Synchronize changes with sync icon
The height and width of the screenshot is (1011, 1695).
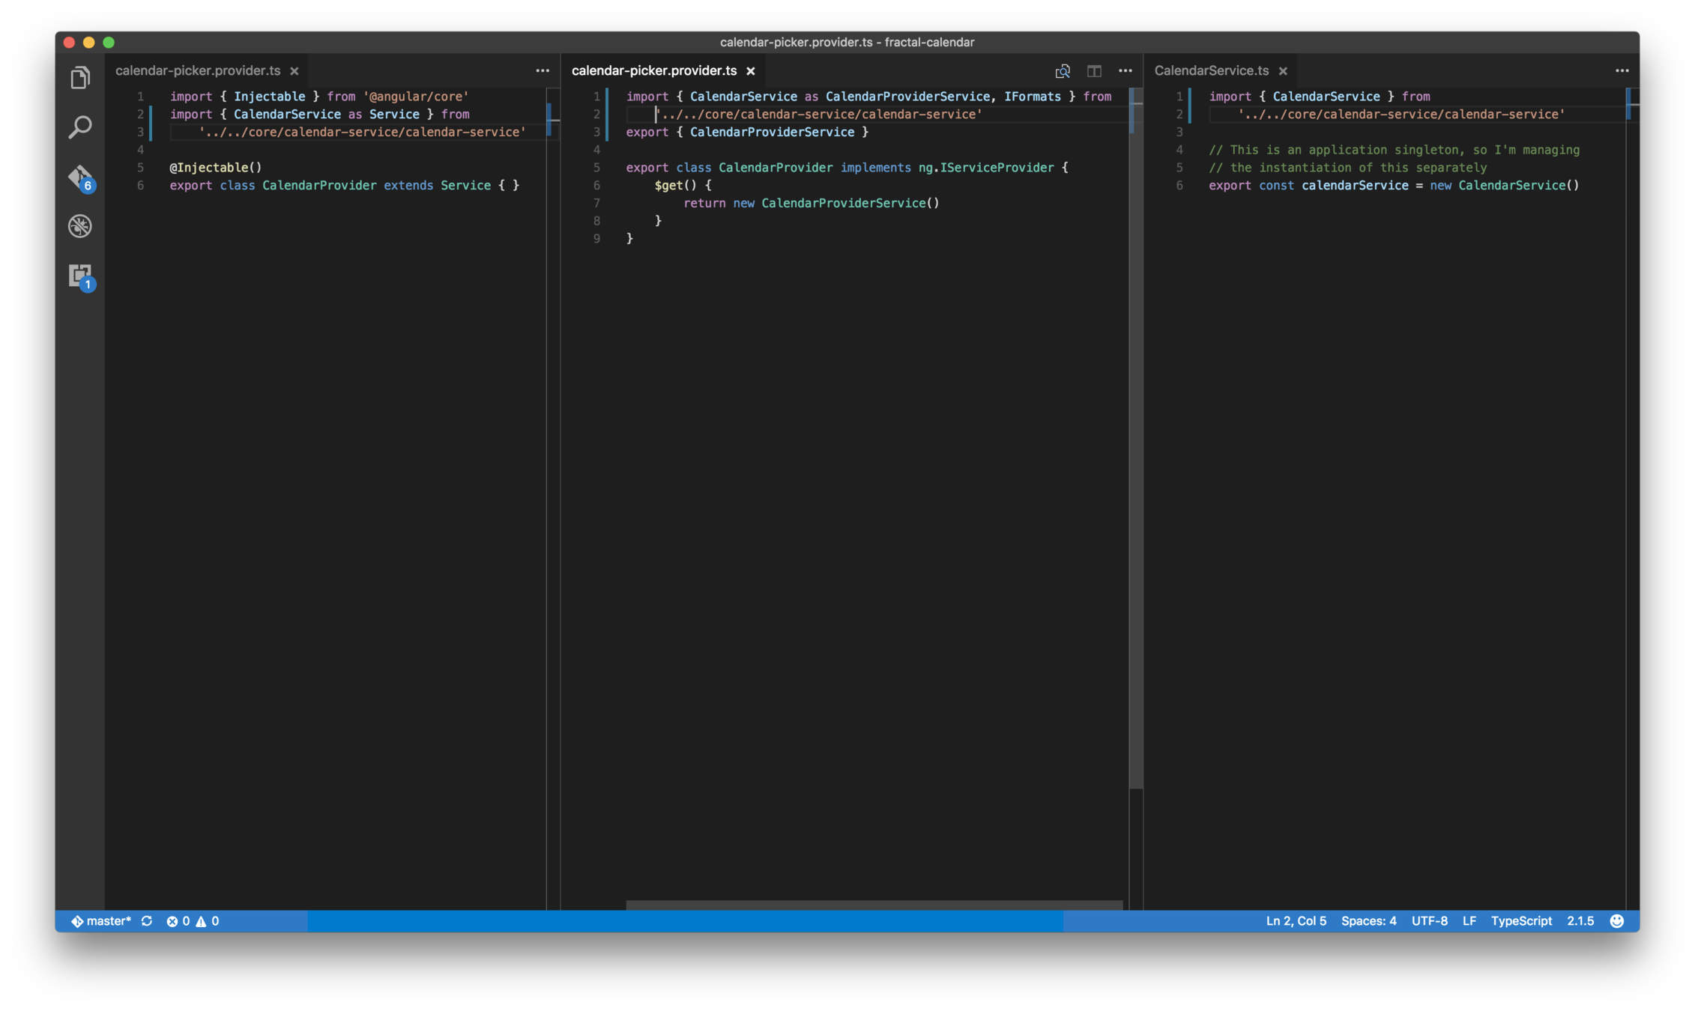[147, 921]
